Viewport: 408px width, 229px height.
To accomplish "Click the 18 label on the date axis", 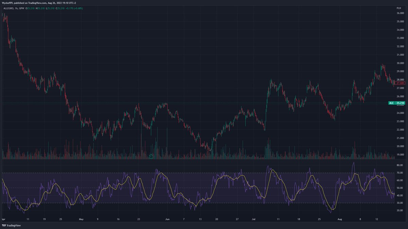I will point(299,219).
